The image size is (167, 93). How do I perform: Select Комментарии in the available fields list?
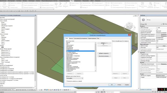coord(69,55)
